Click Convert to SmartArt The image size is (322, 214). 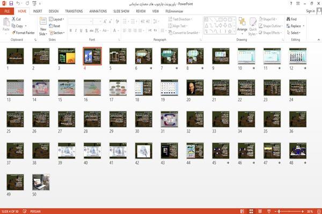click(x=184, y=33)
